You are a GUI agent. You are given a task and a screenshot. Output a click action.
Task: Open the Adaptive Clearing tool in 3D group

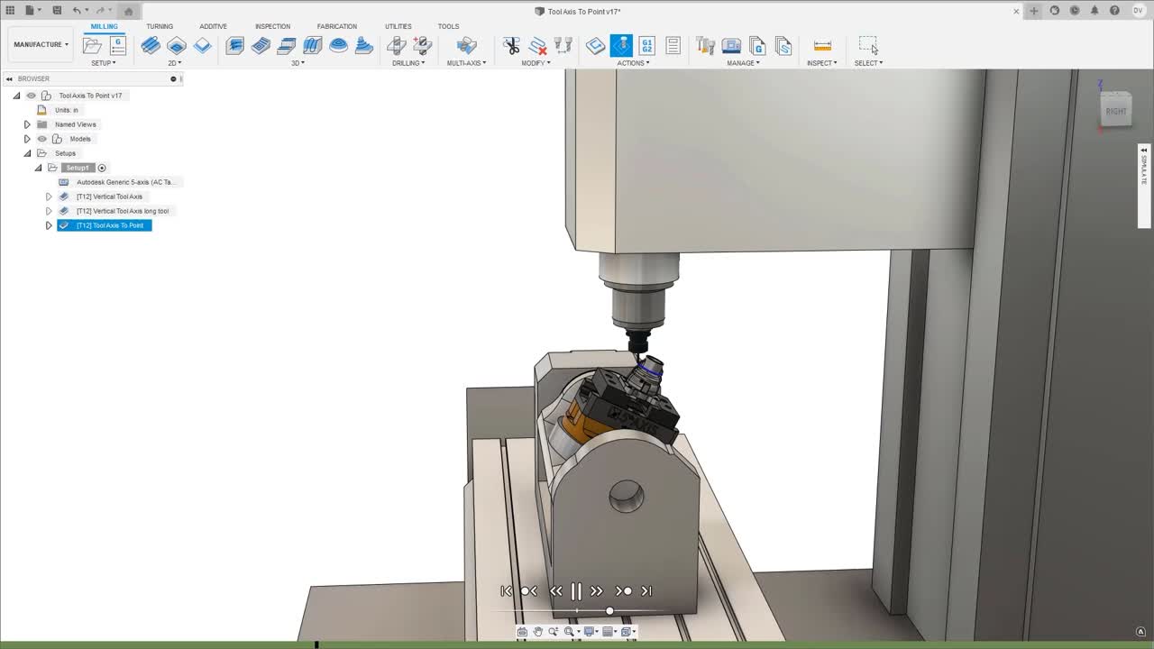[234, 45]
